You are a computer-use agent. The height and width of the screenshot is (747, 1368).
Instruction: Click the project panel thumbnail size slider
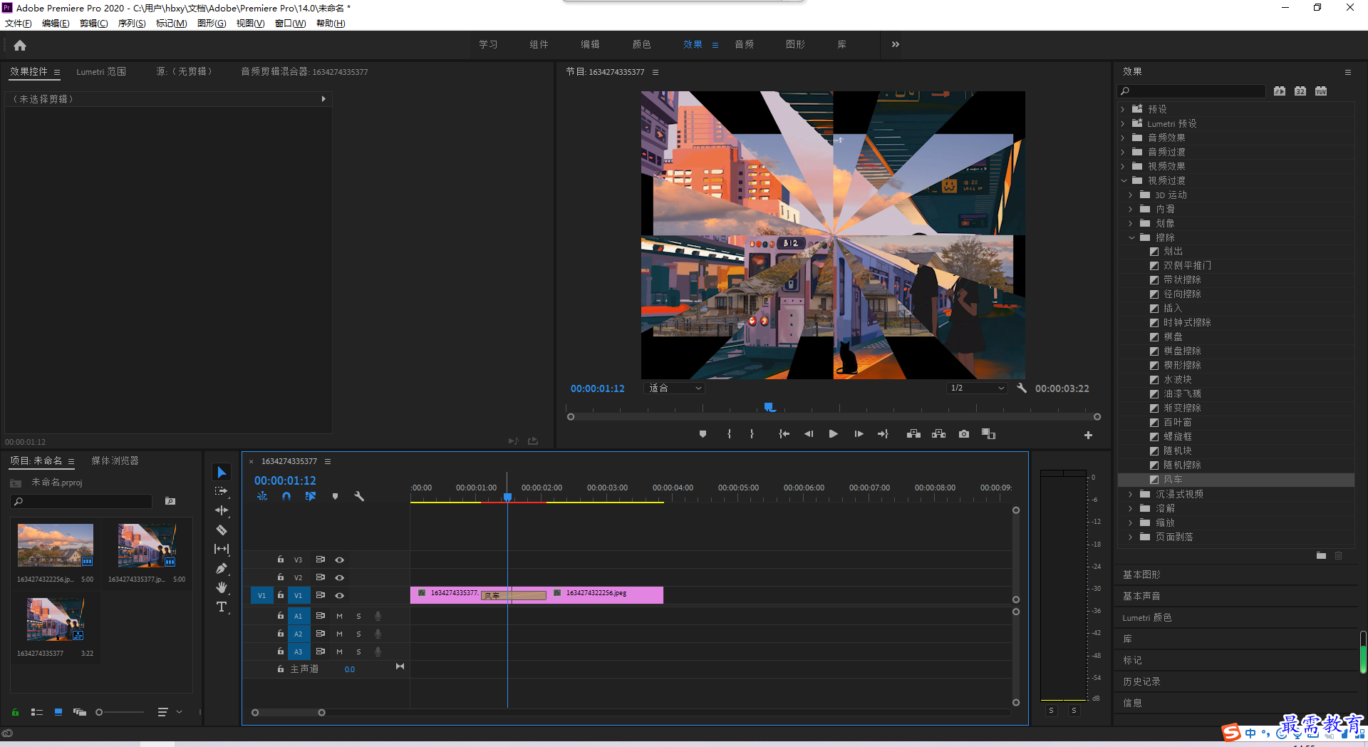[x=99, y=712]
